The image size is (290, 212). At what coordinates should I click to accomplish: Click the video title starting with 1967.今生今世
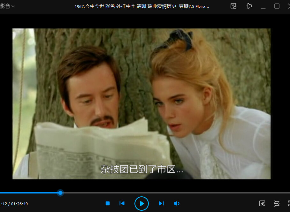tap(142, 6)
